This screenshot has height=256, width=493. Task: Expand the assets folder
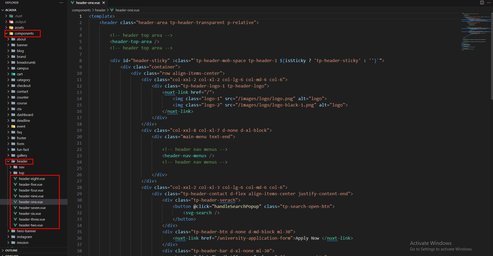(x=6, y=27)
